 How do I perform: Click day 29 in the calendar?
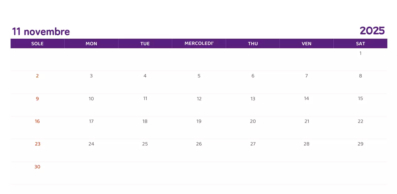click(360, 144)
